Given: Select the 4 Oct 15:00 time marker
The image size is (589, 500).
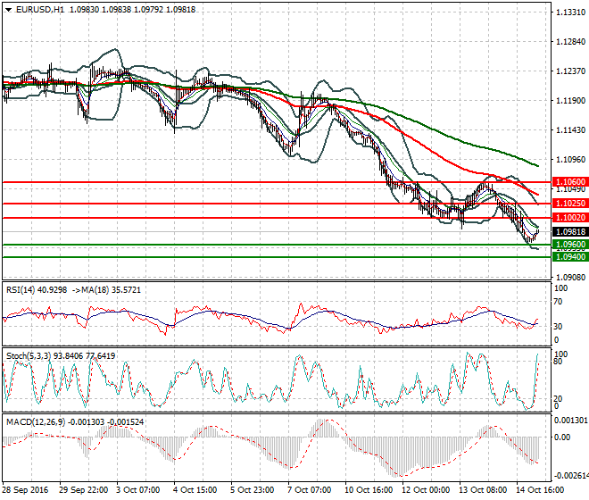Looking at the screenshot, I should (195, 490).
